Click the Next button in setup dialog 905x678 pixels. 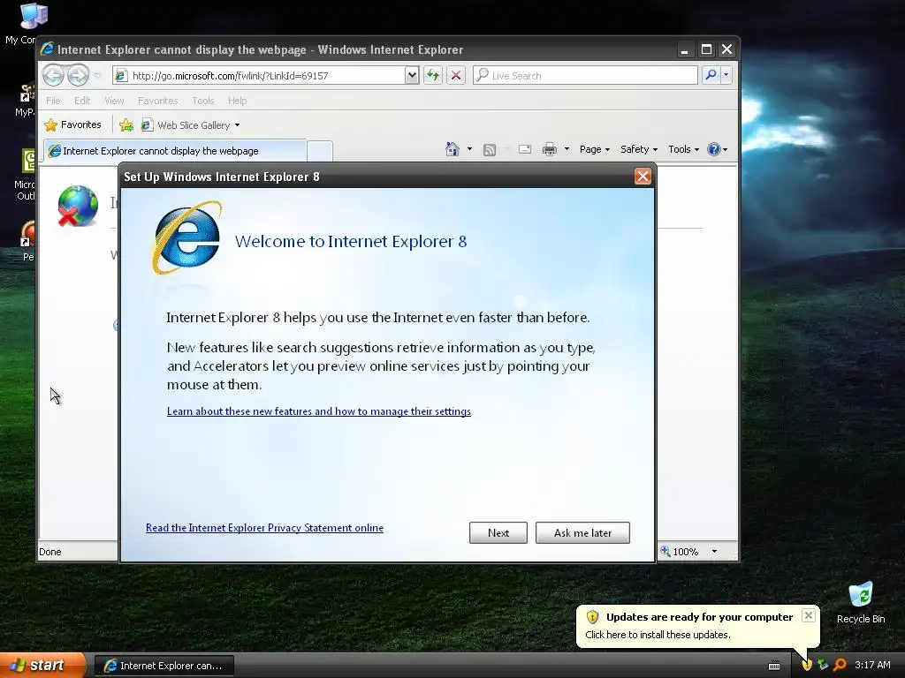pyautogui.click(x=498, y=532)
